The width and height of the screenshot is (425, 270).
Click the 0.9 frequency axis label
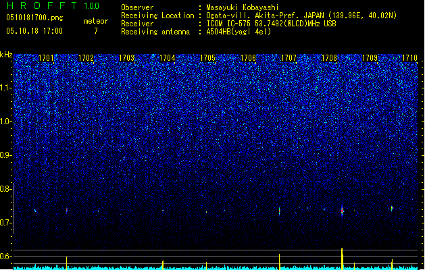click(6, 155)
